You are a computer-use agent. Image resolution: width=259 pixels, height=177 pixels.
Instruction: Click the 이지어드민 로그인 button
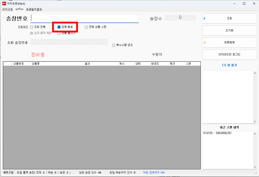coord(230,54)
